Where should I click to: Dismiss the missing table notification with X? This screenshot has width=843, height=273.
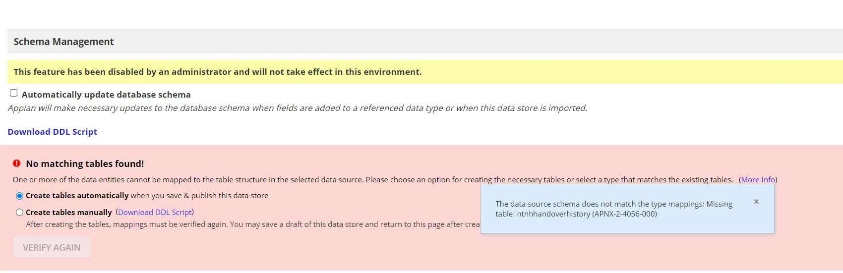coord(756,202)
